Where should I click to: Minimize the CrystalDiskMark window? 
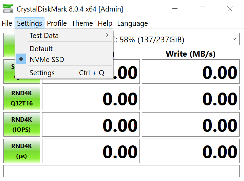point(175,9)
